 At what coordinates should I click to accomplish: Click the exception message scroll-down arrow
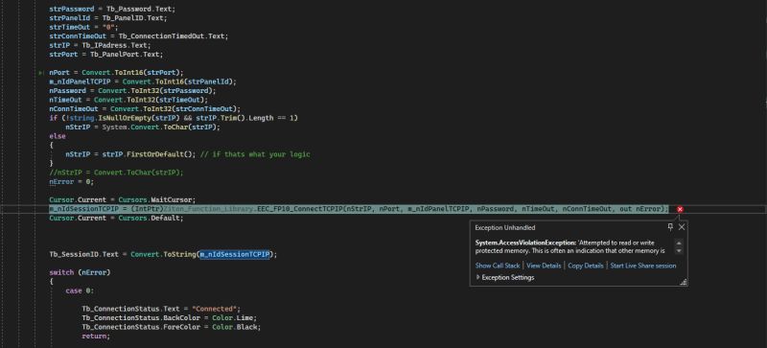coord(679,250)
